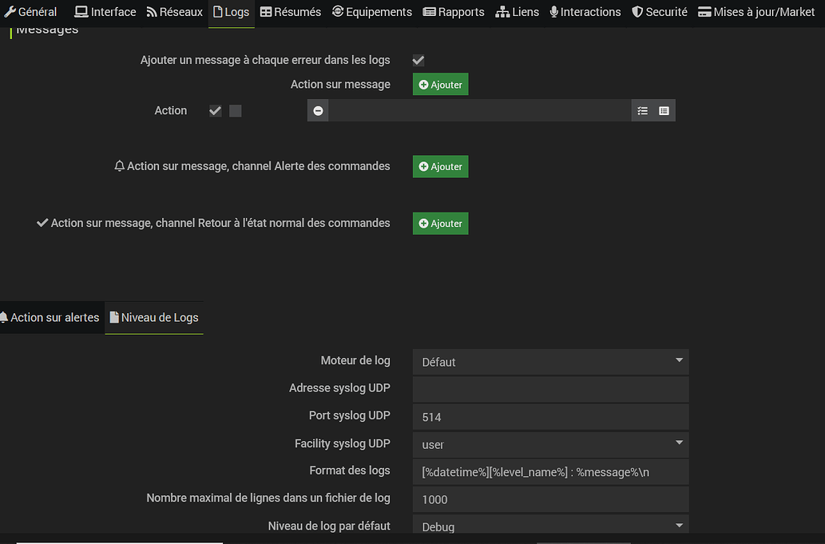The height and width of the screenshot is (544, 825).
Task: Open the Interactions tab
Action: pyautogui.click(x=585, y=12)
